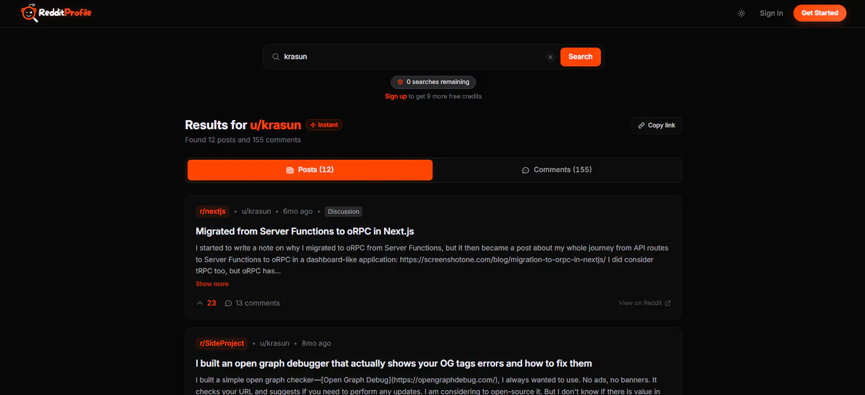The width and height of the screenshot is (865, 395).
Task: Select the 6mo ago timestamp text
Action: click(298, 212)
